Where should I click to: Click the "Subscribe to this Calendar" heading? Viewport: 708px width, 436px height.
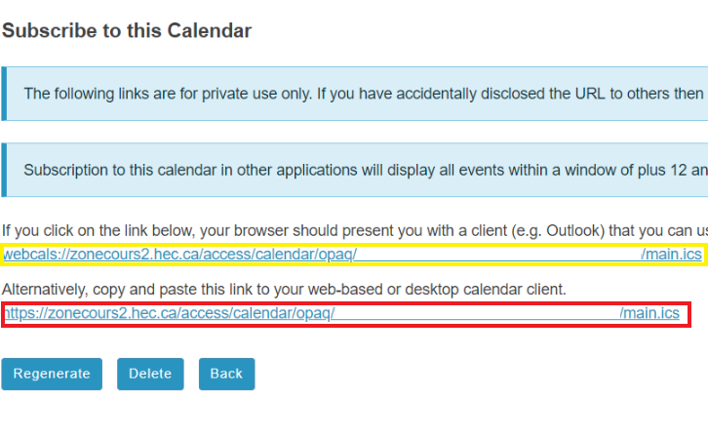127,30
